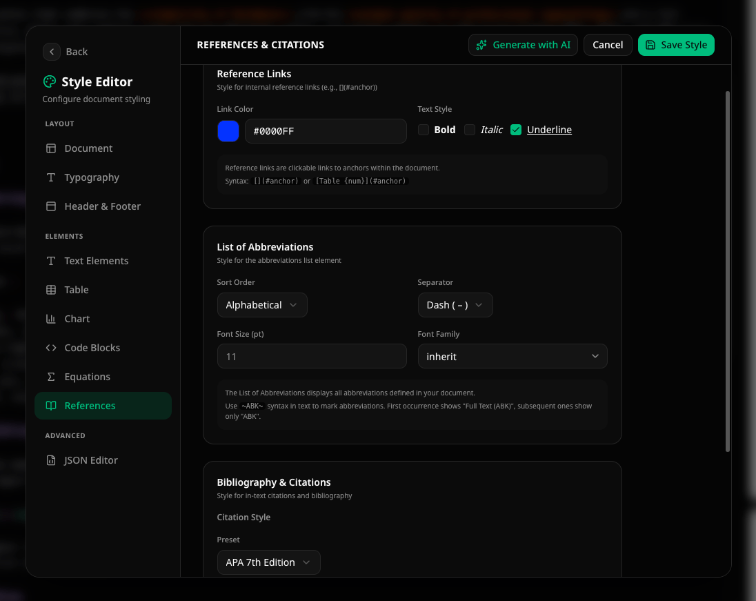Click the sparkle icon in Generate with AI

[x=481, y=45]
